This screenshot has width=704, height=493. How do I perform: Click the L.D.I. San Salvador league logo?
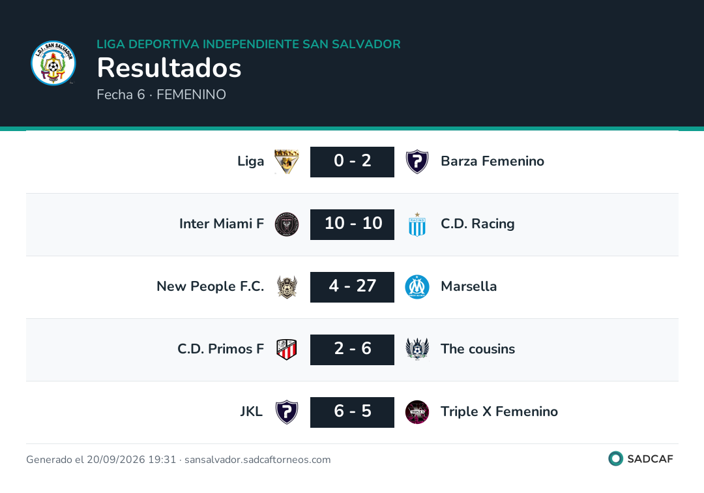[x=53, y=63]
